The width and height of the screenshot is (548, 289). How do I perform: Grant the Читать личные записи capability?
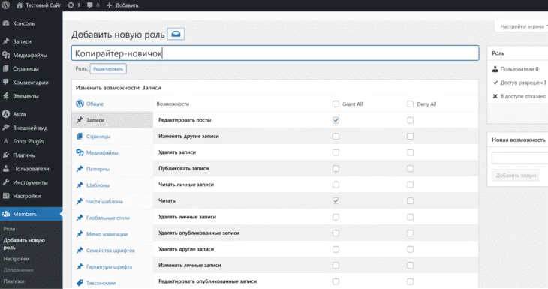336,185
